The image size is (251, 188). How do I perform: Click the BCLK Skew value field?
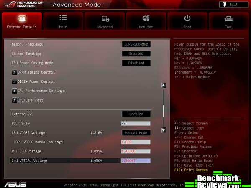click(x=136, y=123)
